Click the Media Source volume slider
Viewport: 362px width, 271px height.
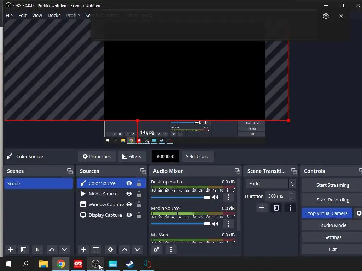181,224
